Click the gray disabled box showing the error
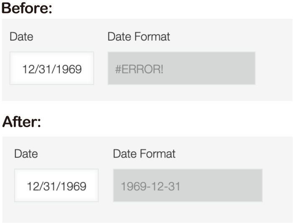Screen dimensions: 293x223 click(181, 69)
